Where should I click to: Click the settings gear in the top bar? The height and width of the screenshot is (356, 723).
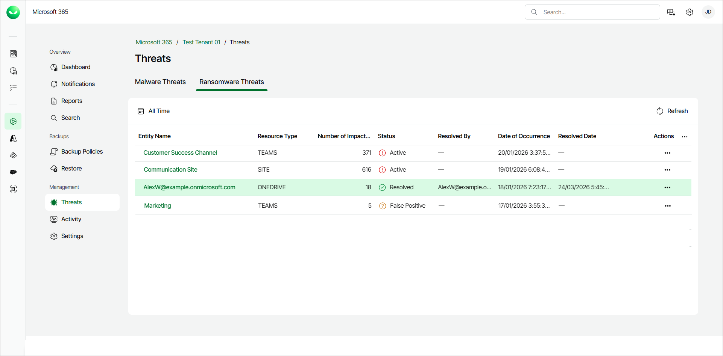(x=690, y=12)
